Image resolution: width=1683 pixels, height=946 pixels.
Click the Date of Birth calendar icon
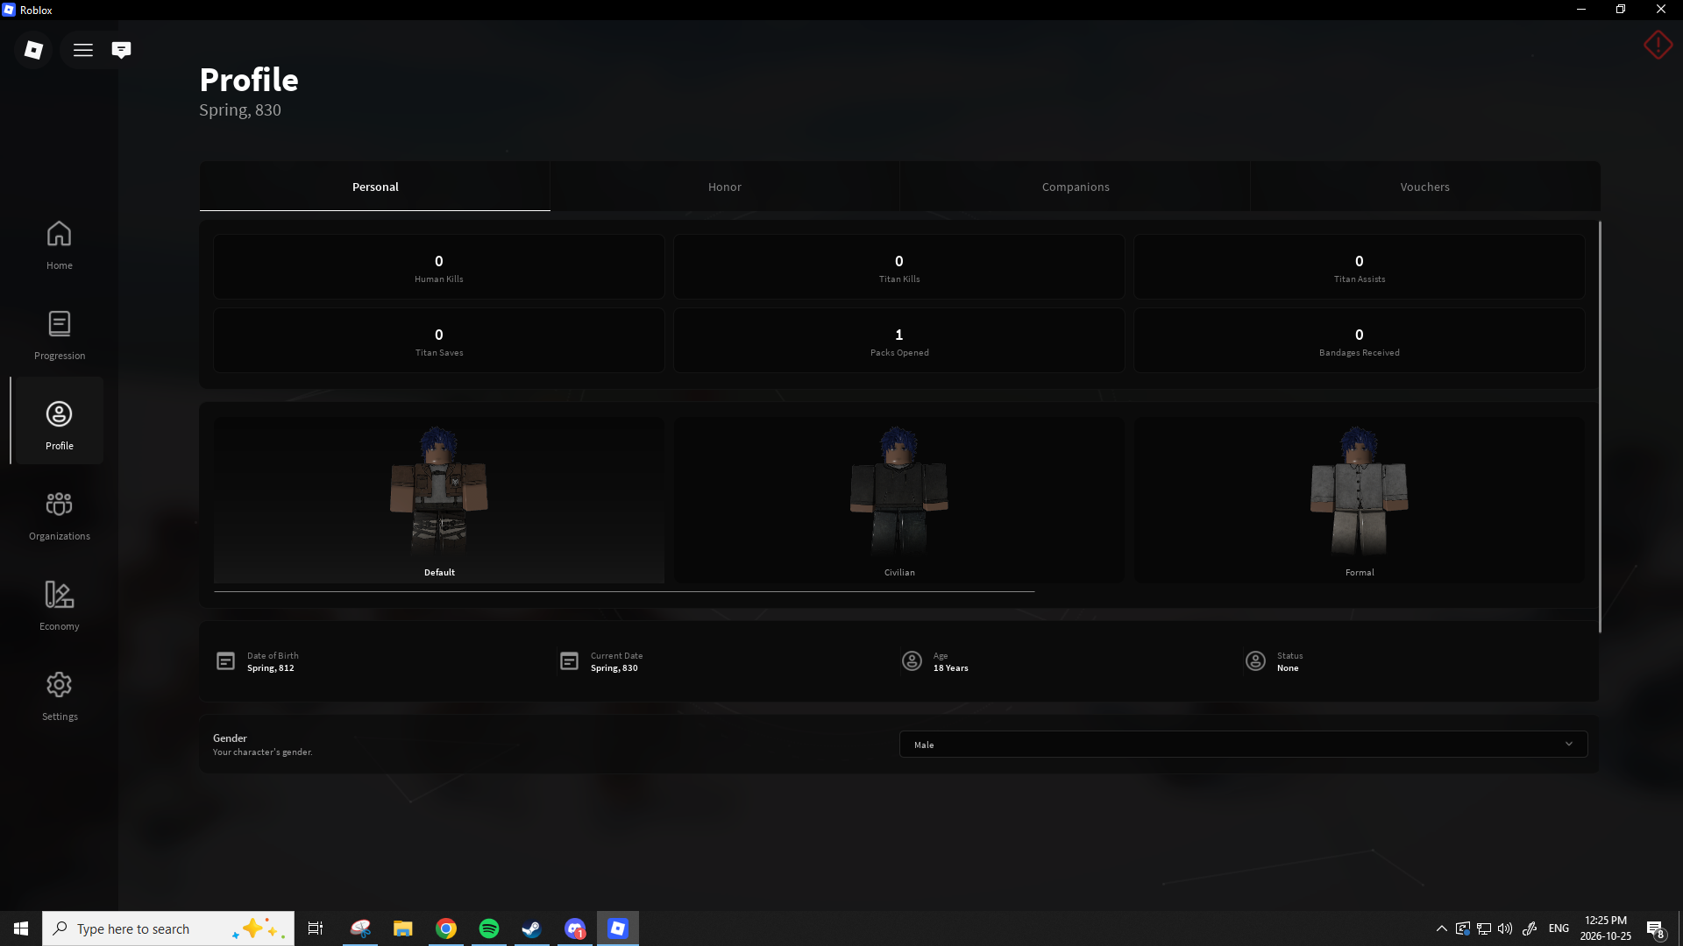225,661
